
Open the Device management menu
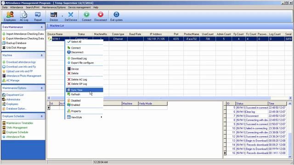pos(79,7)
